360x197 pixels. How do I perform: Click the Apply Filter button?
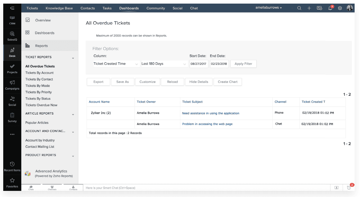[x=243, y=64]
